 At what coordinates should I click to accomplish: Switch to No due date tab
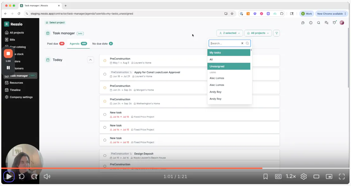102,43
